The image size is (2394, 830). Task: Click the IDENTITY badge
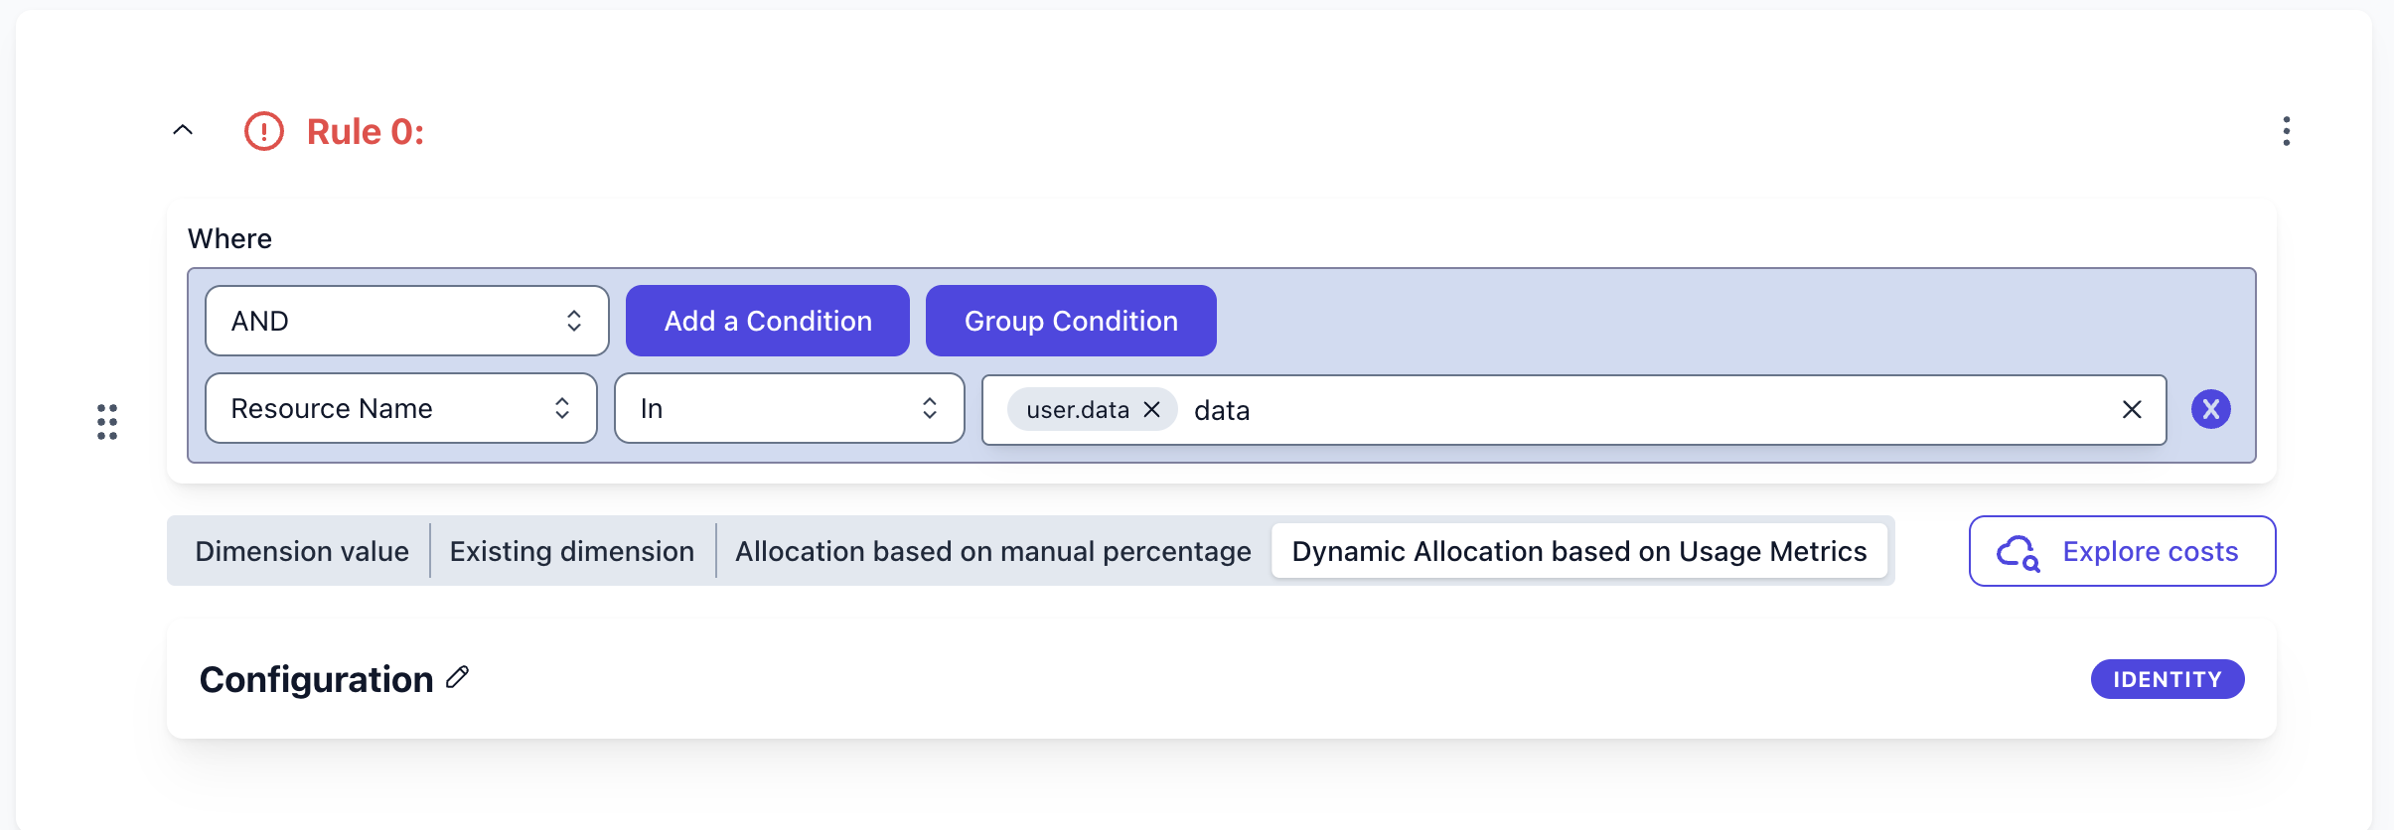2167,679
